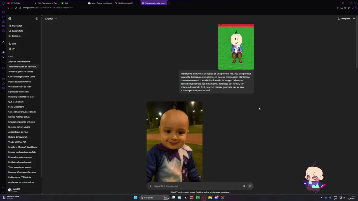Open conversation options three-dot menu
358x201 pixels.
coord(354,19)
